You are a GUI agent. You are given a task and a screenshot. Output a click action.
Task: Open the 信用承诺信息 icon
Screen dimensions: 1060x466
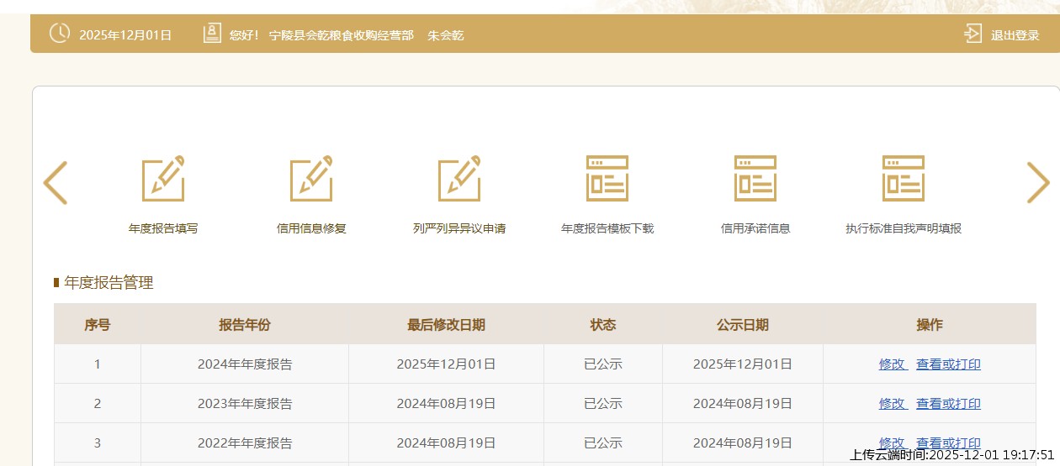755,179
